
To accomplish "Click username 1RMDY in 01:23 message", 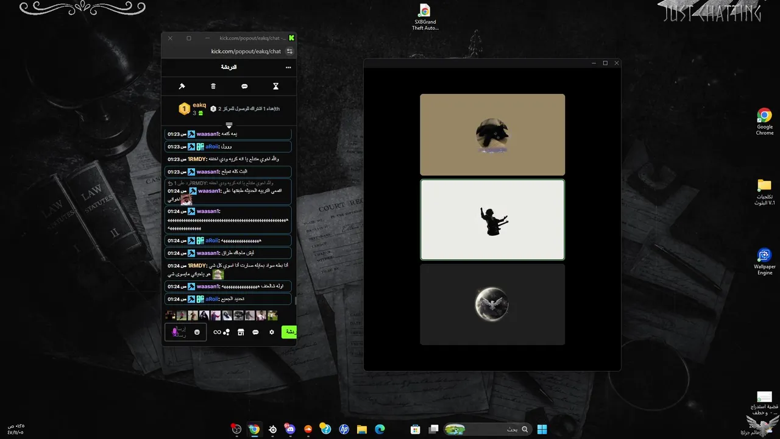I will pyautogui.click(x=197, y=159).
